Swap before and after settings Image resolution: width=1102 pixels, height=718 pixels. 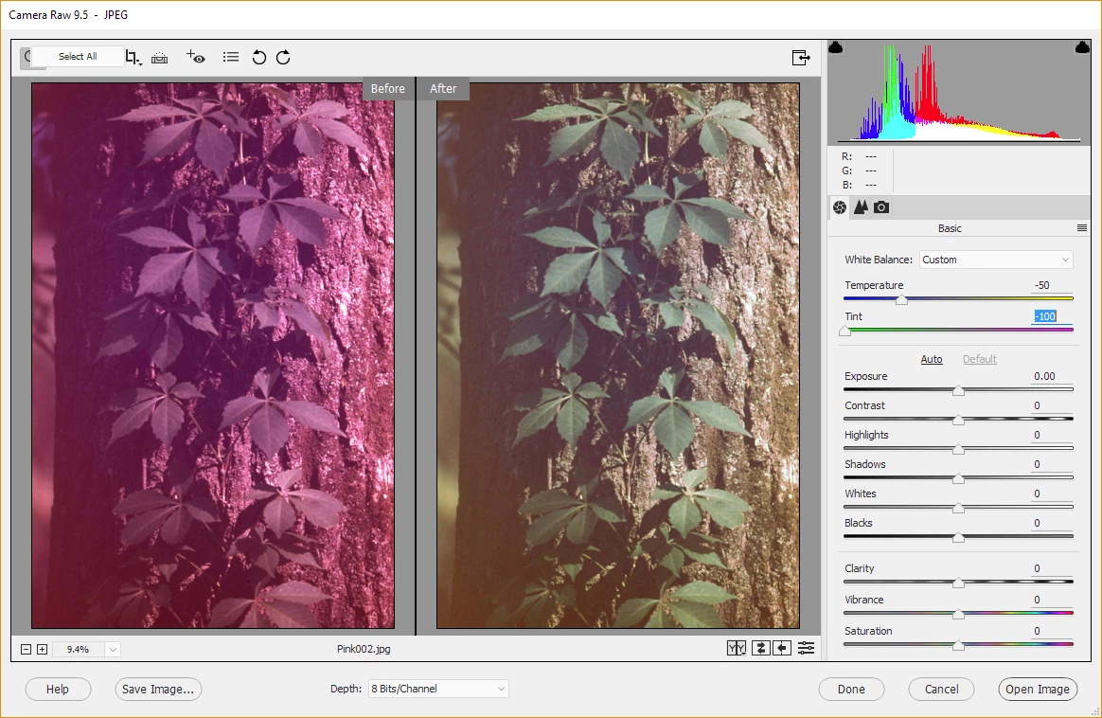pyautogui.click(x=760, y=648)
